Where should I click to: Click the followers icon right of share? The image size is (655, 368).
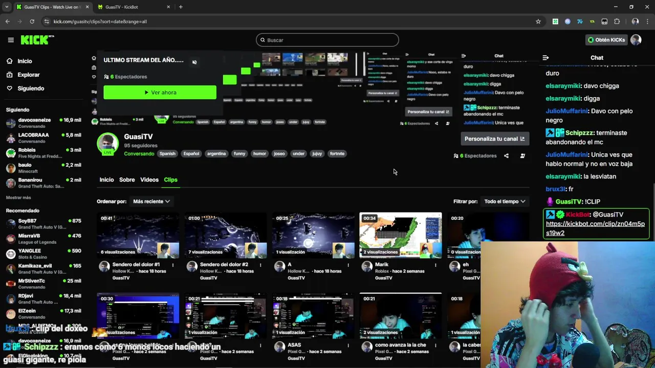click(522, 156)
